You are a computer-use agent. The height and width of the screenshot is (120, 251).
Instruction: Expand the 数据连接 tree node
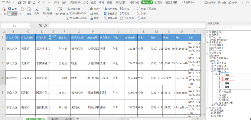coord(207,32)
